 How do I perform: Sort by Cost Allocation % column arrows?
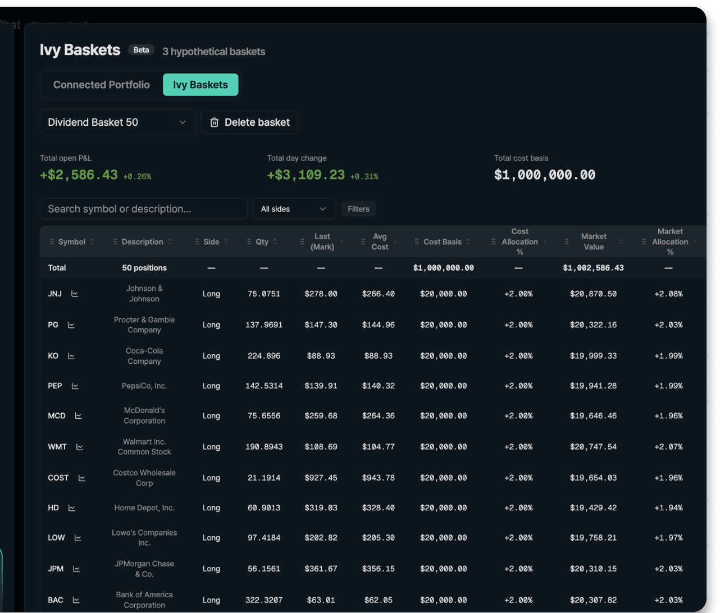545,242
